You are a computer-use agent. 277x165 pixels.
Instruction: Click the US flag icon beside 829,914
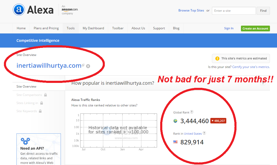tap(175, 142)
